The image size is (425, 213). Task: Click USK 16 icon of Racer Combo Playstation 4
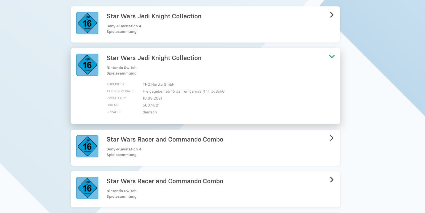coord(87,146)
